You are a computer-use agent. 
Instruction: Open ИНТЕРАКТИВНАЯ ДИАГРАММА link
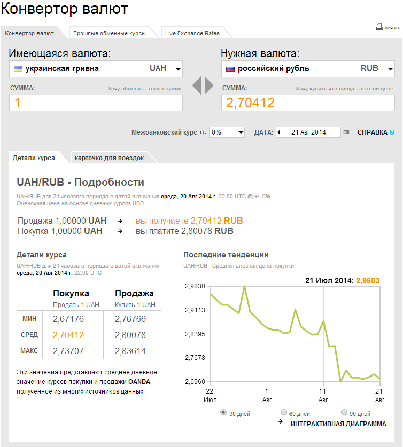338,424
